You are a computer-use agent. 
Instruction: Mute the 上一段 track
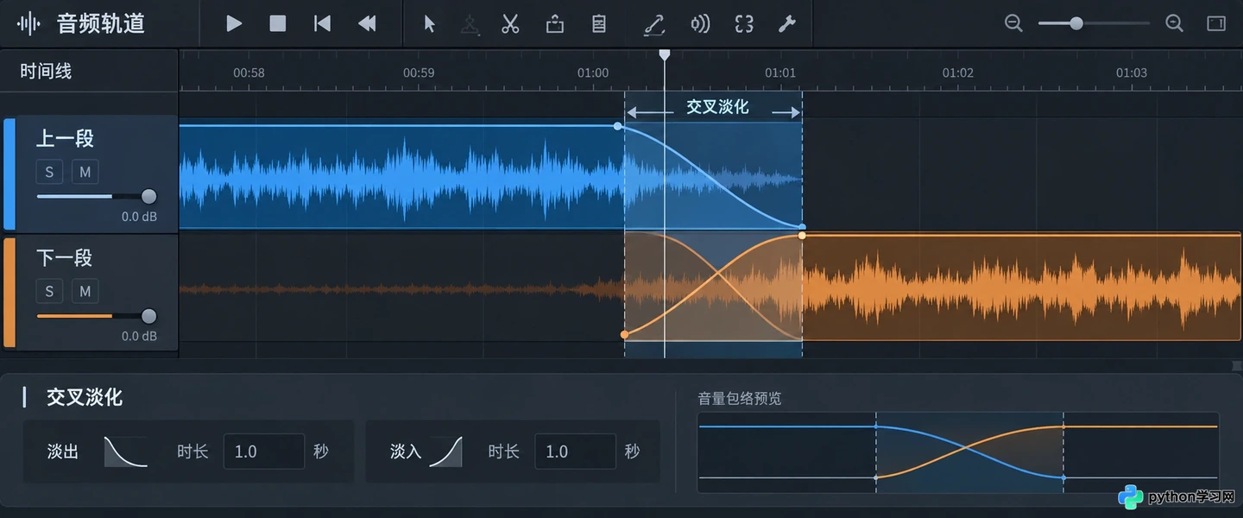coord(85,172)
